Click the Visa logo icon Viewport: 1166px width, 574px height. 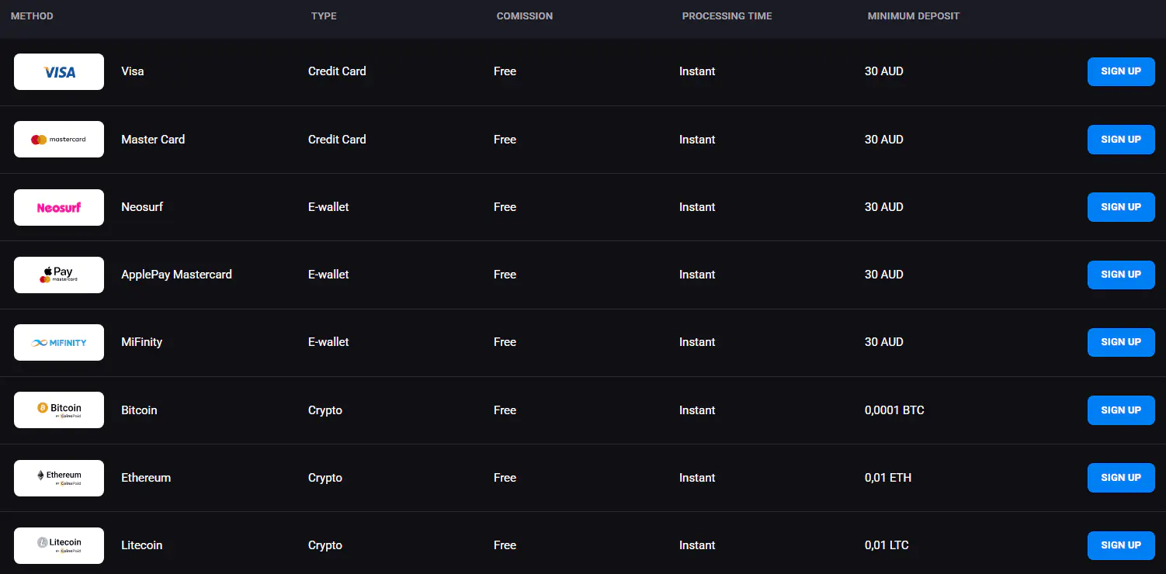coord(59,72)
